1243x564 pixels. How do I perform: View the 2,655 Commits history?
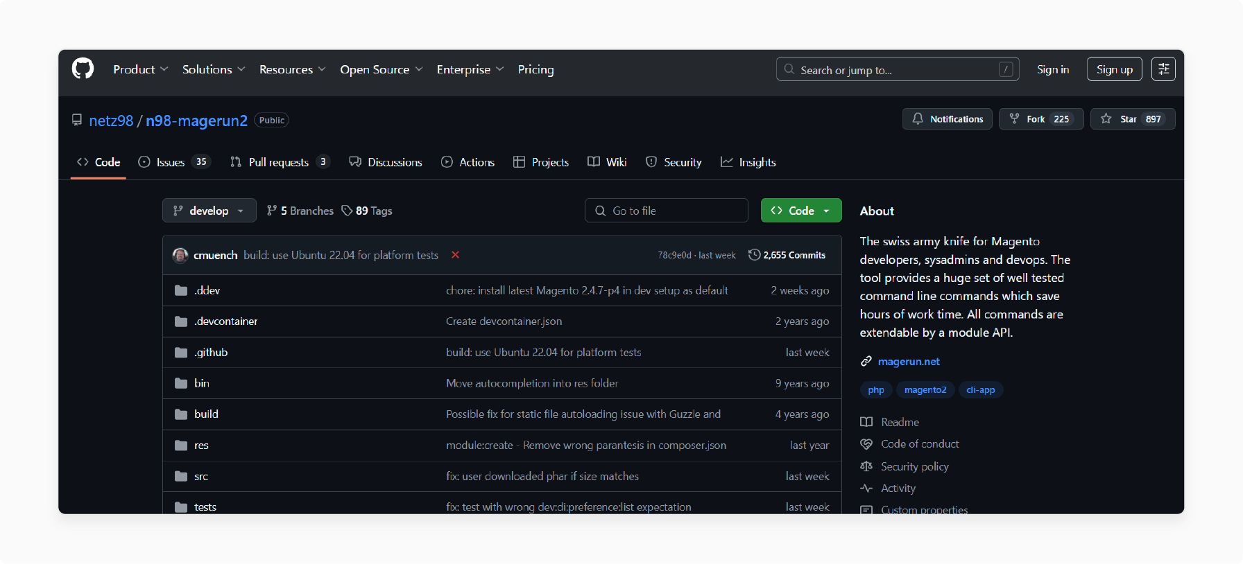(787, 255)
